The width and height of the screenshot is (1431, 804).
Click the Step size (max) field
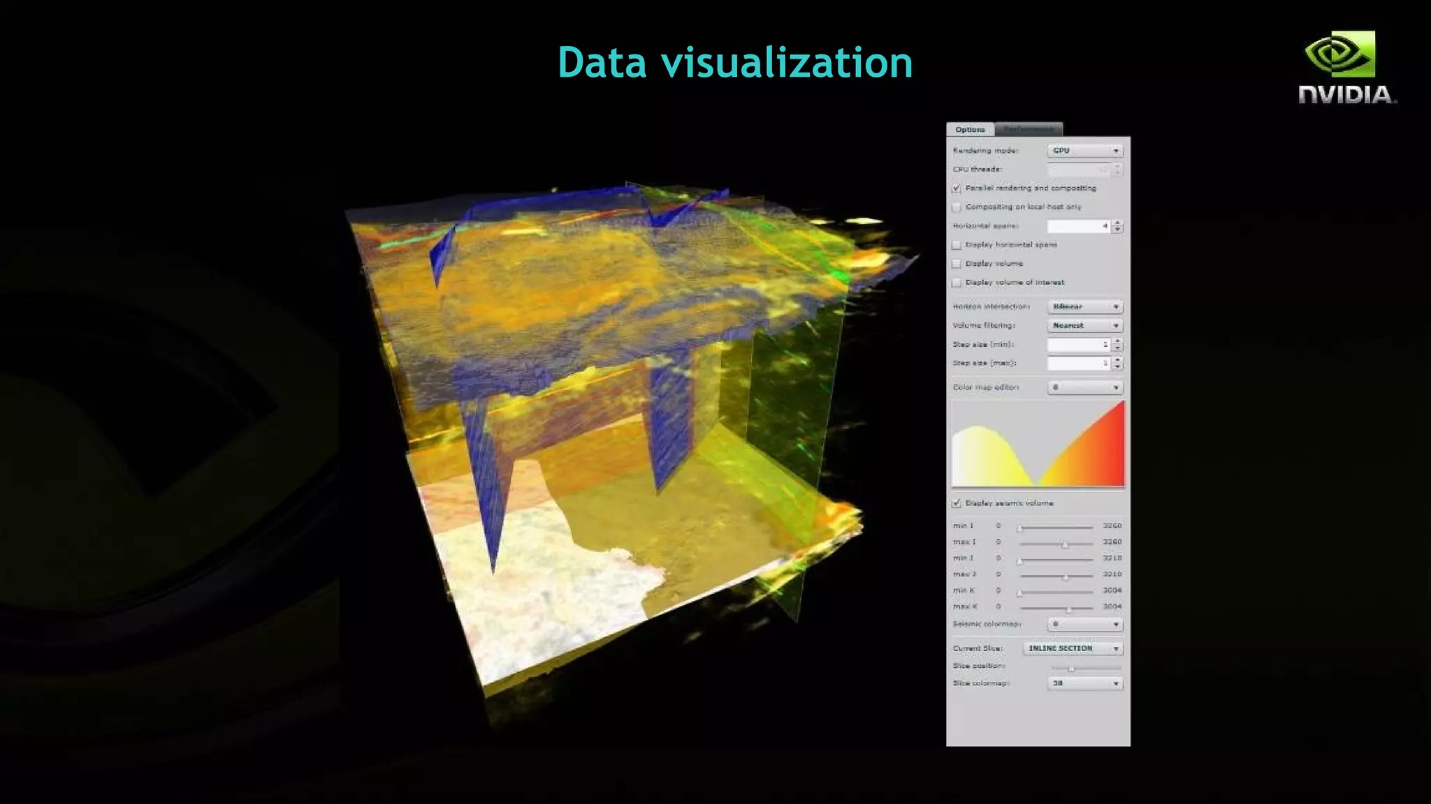point(1079,363)
